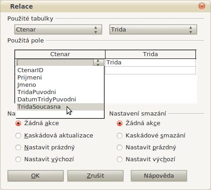Select Žádná akce under update settings
The height and width of the screenshot is (190, 211).
point(37,123)
